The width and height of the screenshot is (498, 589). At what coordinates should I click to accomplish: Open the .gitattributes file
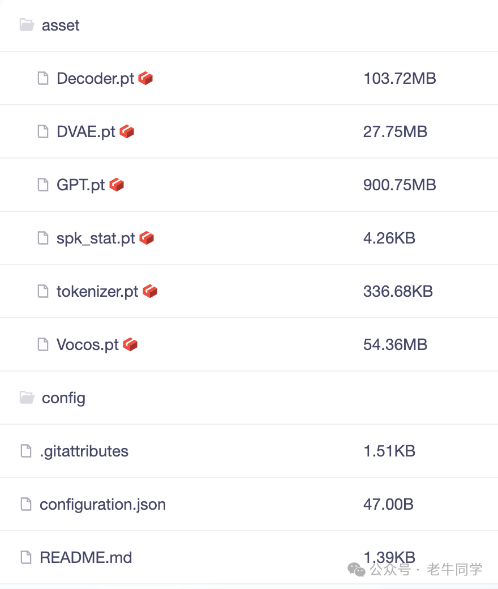[84, 451]
